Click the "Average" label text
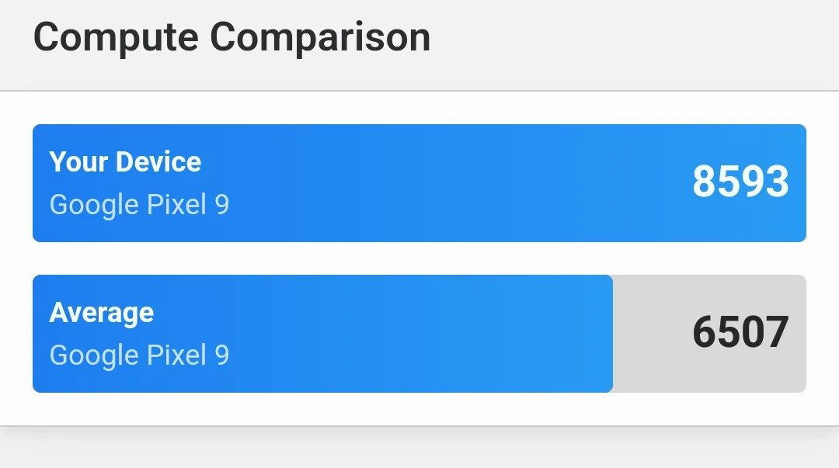Viewport: 839px width, 468px height. click(102, 313)
